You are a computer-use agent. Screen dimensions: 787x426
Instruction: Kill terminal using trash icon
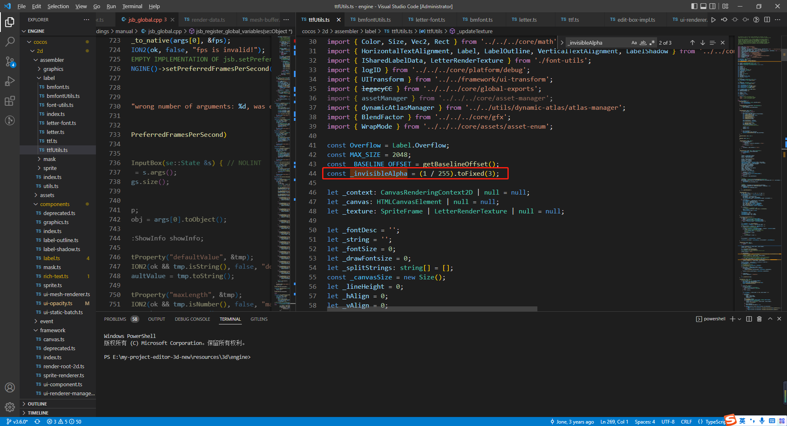pos(759,319)
